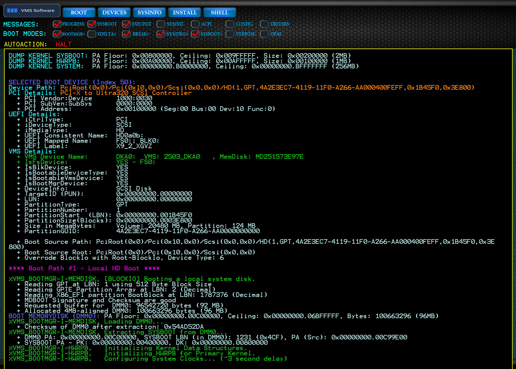The image size is (516, 369).
Task: Click the PCI Details: PCI-X to Ultra320 line
Action: [100, 93]
